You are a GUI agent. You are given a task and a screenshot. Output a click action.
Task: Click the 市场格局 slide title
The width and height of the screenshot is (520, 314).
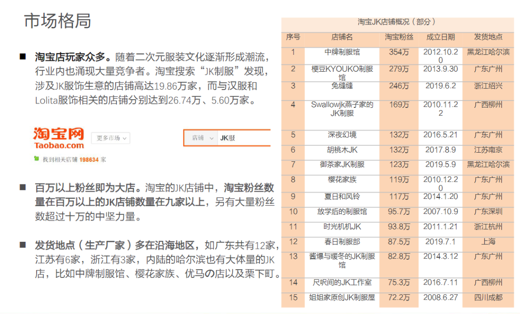tap(57, 21)
